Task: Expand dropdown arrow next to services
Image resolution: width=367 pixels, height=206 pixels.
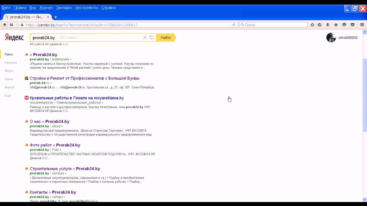Action: (66, 174)
